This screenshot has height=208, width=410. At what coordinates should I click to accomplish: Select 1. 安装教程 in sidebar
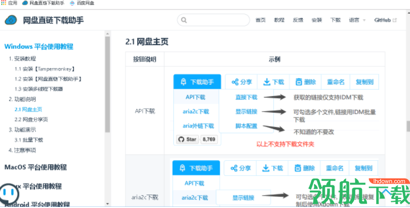[x=22, y=59]
